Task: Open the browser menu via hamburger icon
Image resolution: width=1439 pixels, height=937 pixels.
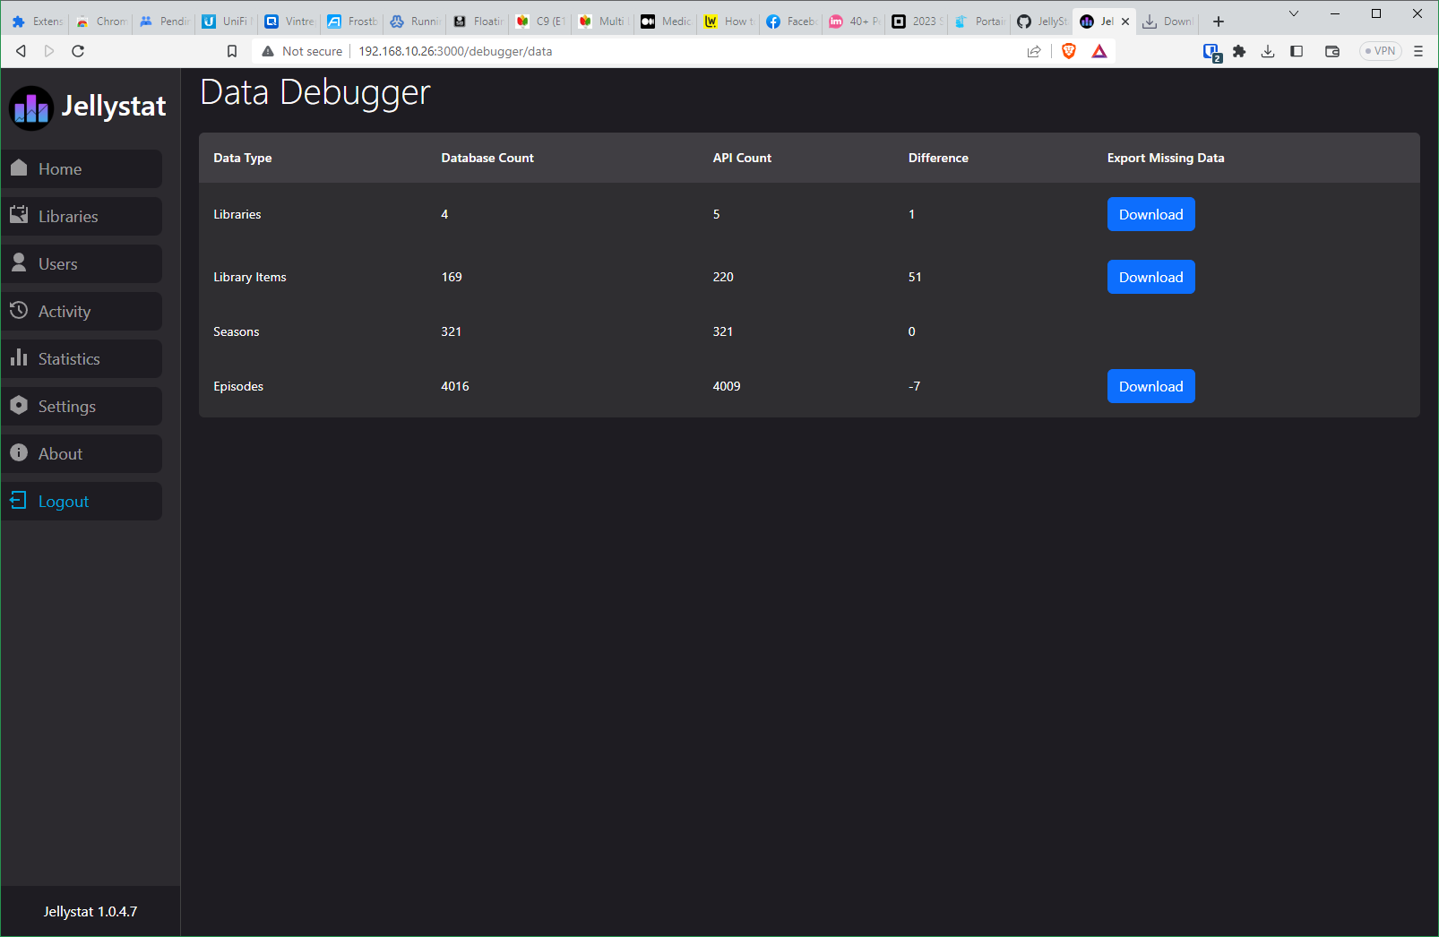Action: [1418, 51]
